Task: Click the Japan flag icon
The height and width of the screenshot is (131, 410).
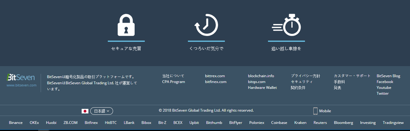Action: pos(85,111)
